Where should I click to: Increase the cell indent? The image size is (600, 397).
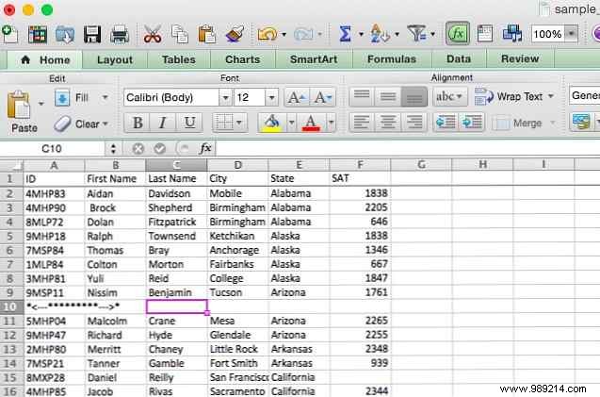coord(472,123)
